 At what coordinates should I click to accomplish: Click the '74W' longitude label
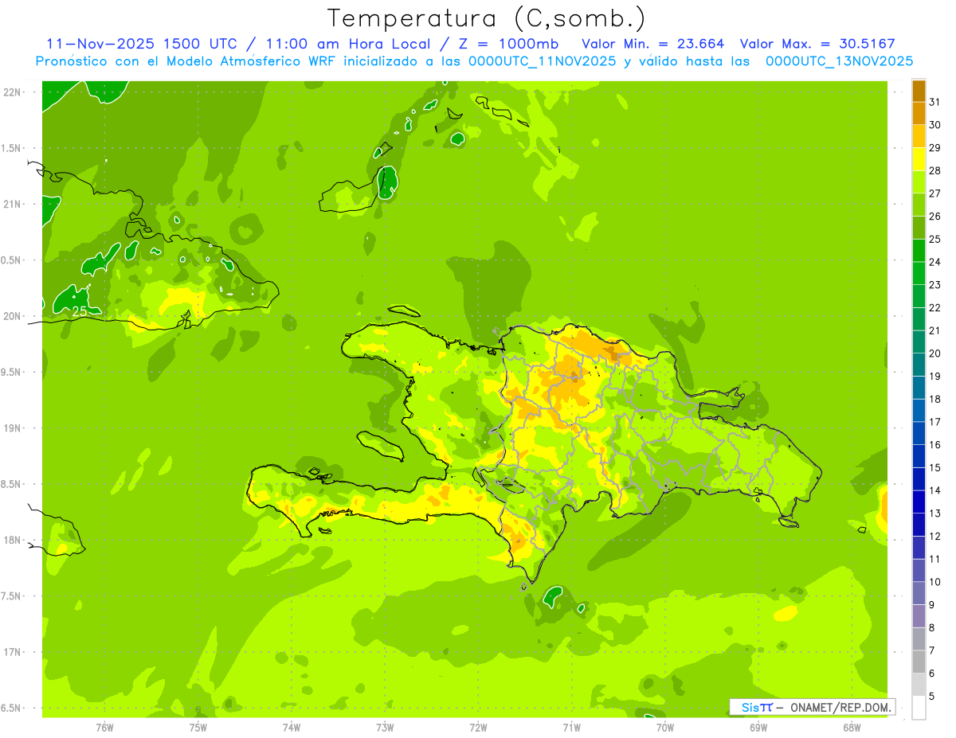[292, 727]
